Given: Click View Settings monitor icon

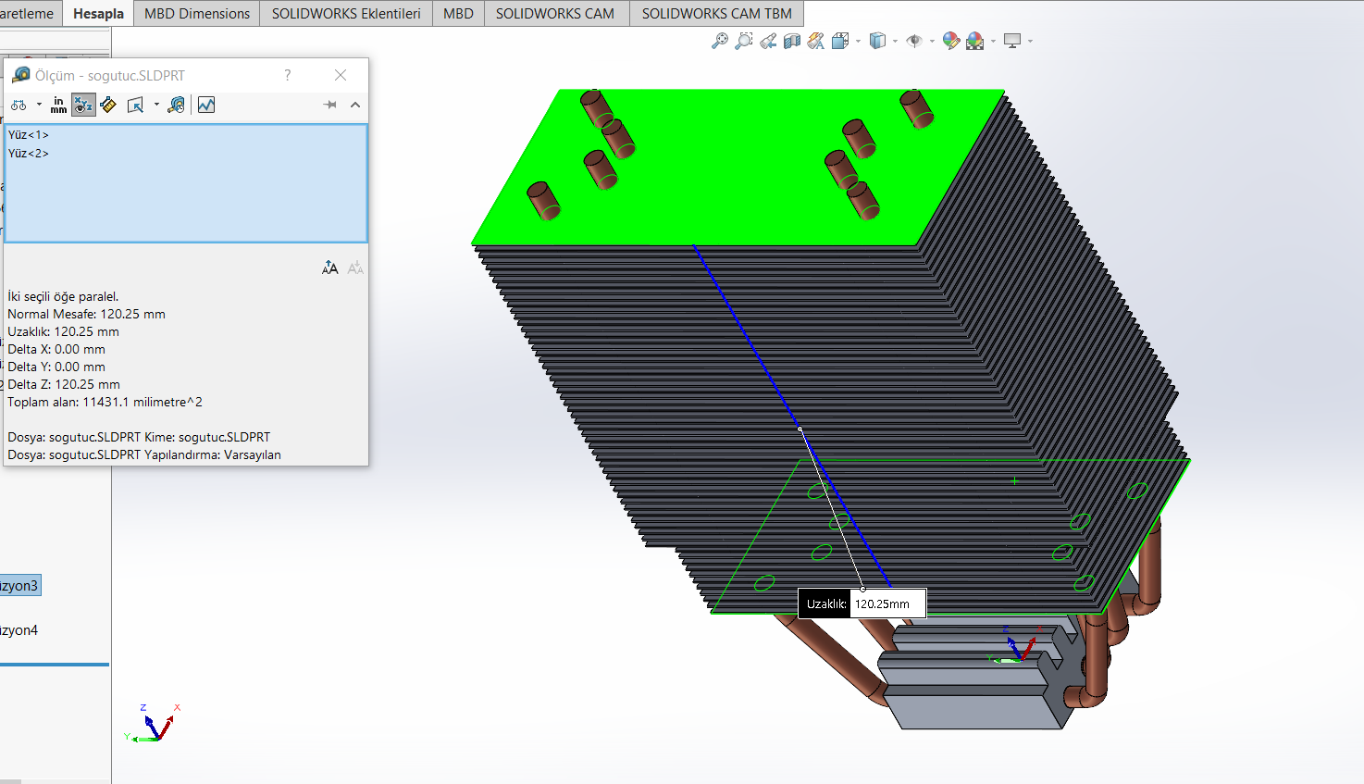Looking at the screenshot, I should [x=1012, y=41].
